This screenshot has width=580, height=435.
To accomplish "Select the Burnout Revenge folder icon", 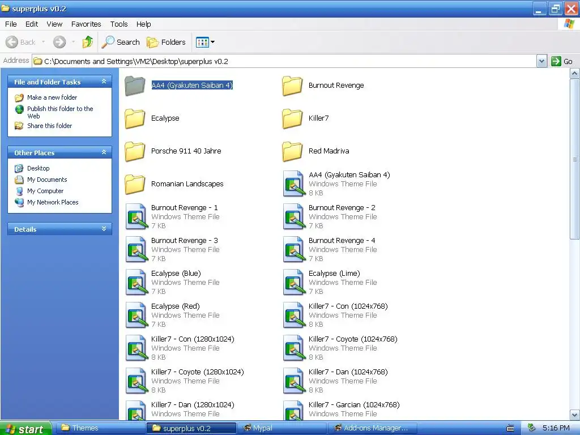I will [292, 86].
